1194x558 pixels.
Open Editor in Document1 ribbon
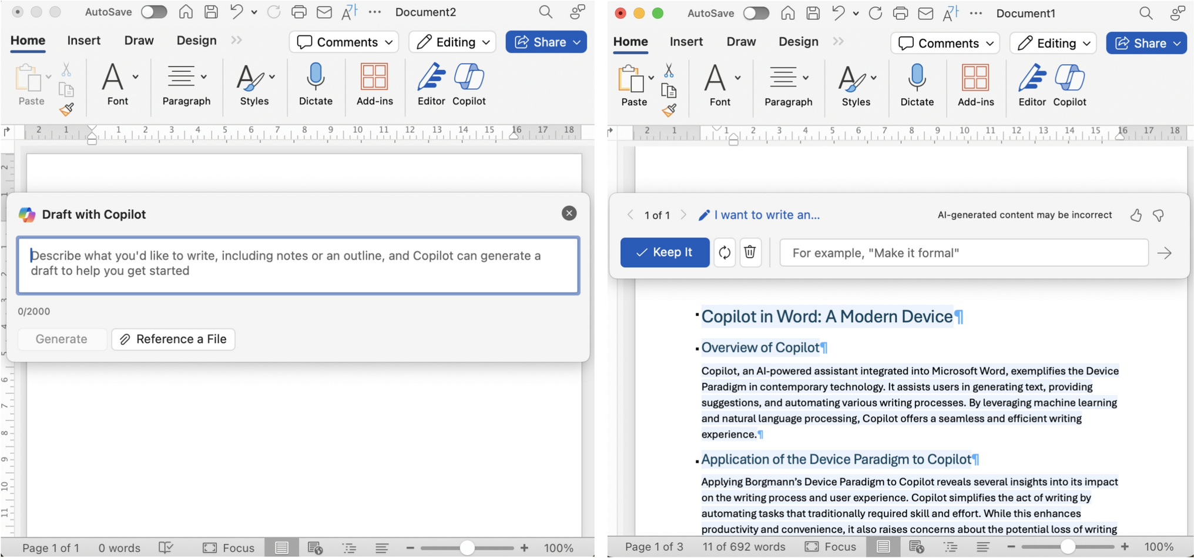tap(1032, 86)
